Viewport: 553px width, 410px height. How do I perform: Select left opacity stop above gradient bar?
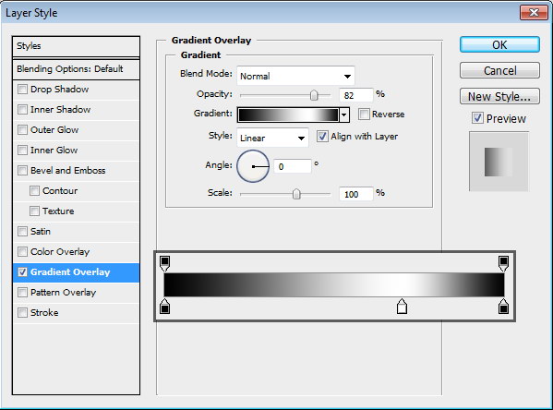[164, 263]
